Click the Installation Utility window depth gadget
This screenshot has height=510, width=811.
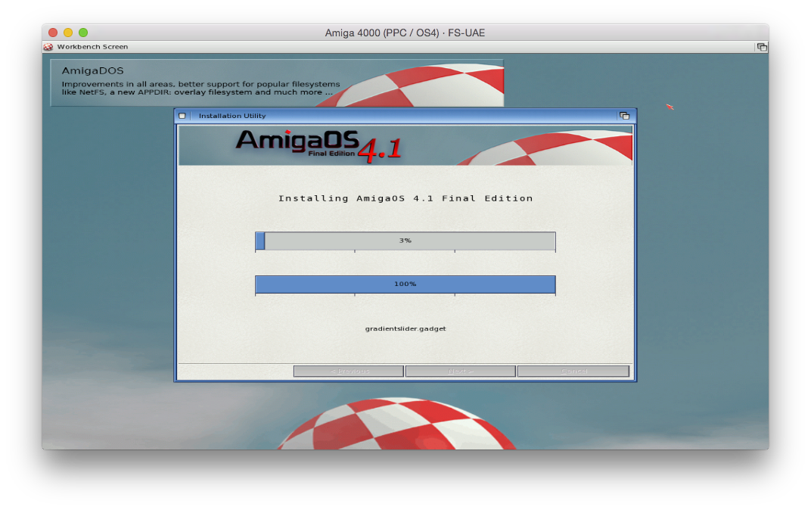[x=624, y=116]
